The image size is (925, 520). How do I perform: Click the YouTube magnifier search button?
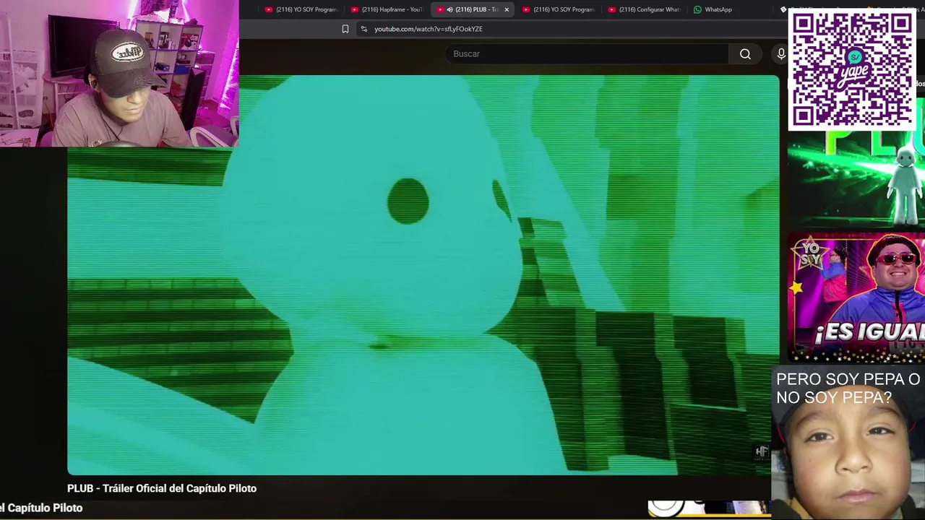(x=745, y=54)
